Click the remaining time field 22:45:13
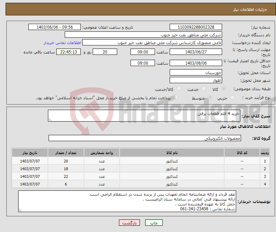 pyautogui.click(x=69, y=52)
